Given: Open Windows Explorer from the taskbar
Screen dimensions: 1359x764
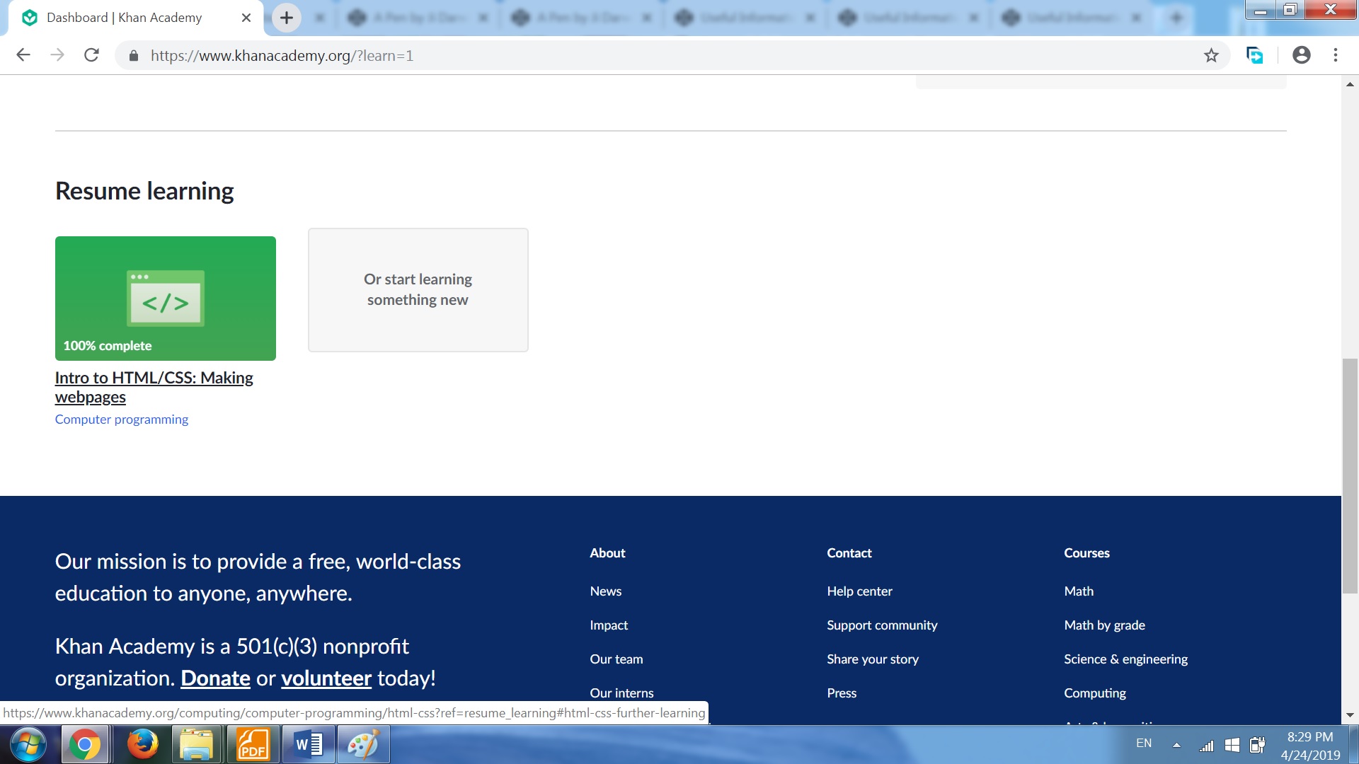Looking at the screenshot, I should [x=196, y=745].
